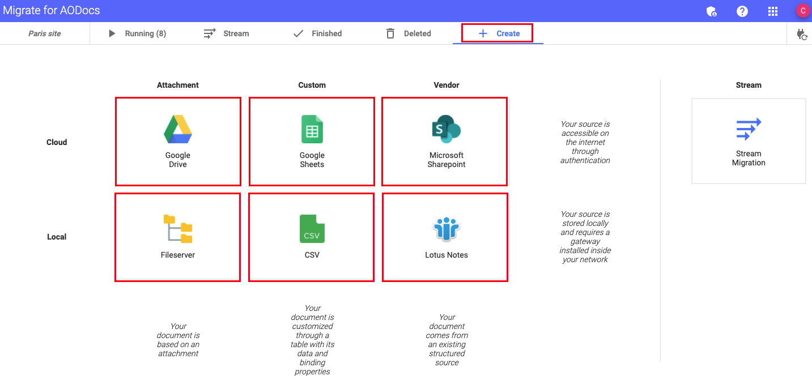Image resolution: width=812 pixels, height=380 pixels.
Task: Open the admin security shield menu
Action: (712, 11)
